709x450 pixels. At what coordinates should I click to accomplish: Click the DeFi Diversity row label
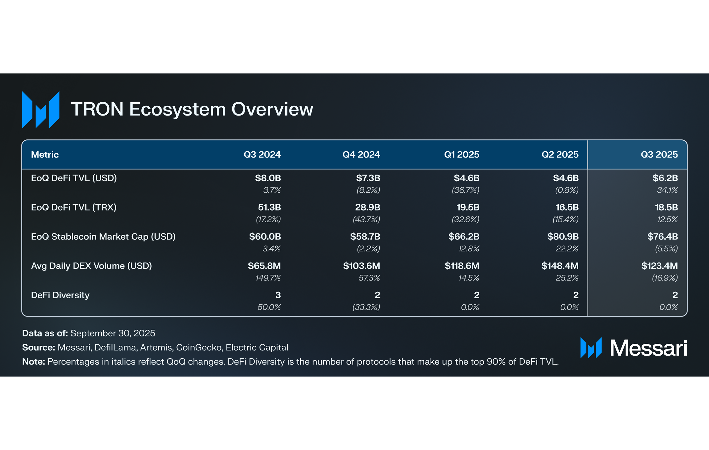(x=60, y=295)
